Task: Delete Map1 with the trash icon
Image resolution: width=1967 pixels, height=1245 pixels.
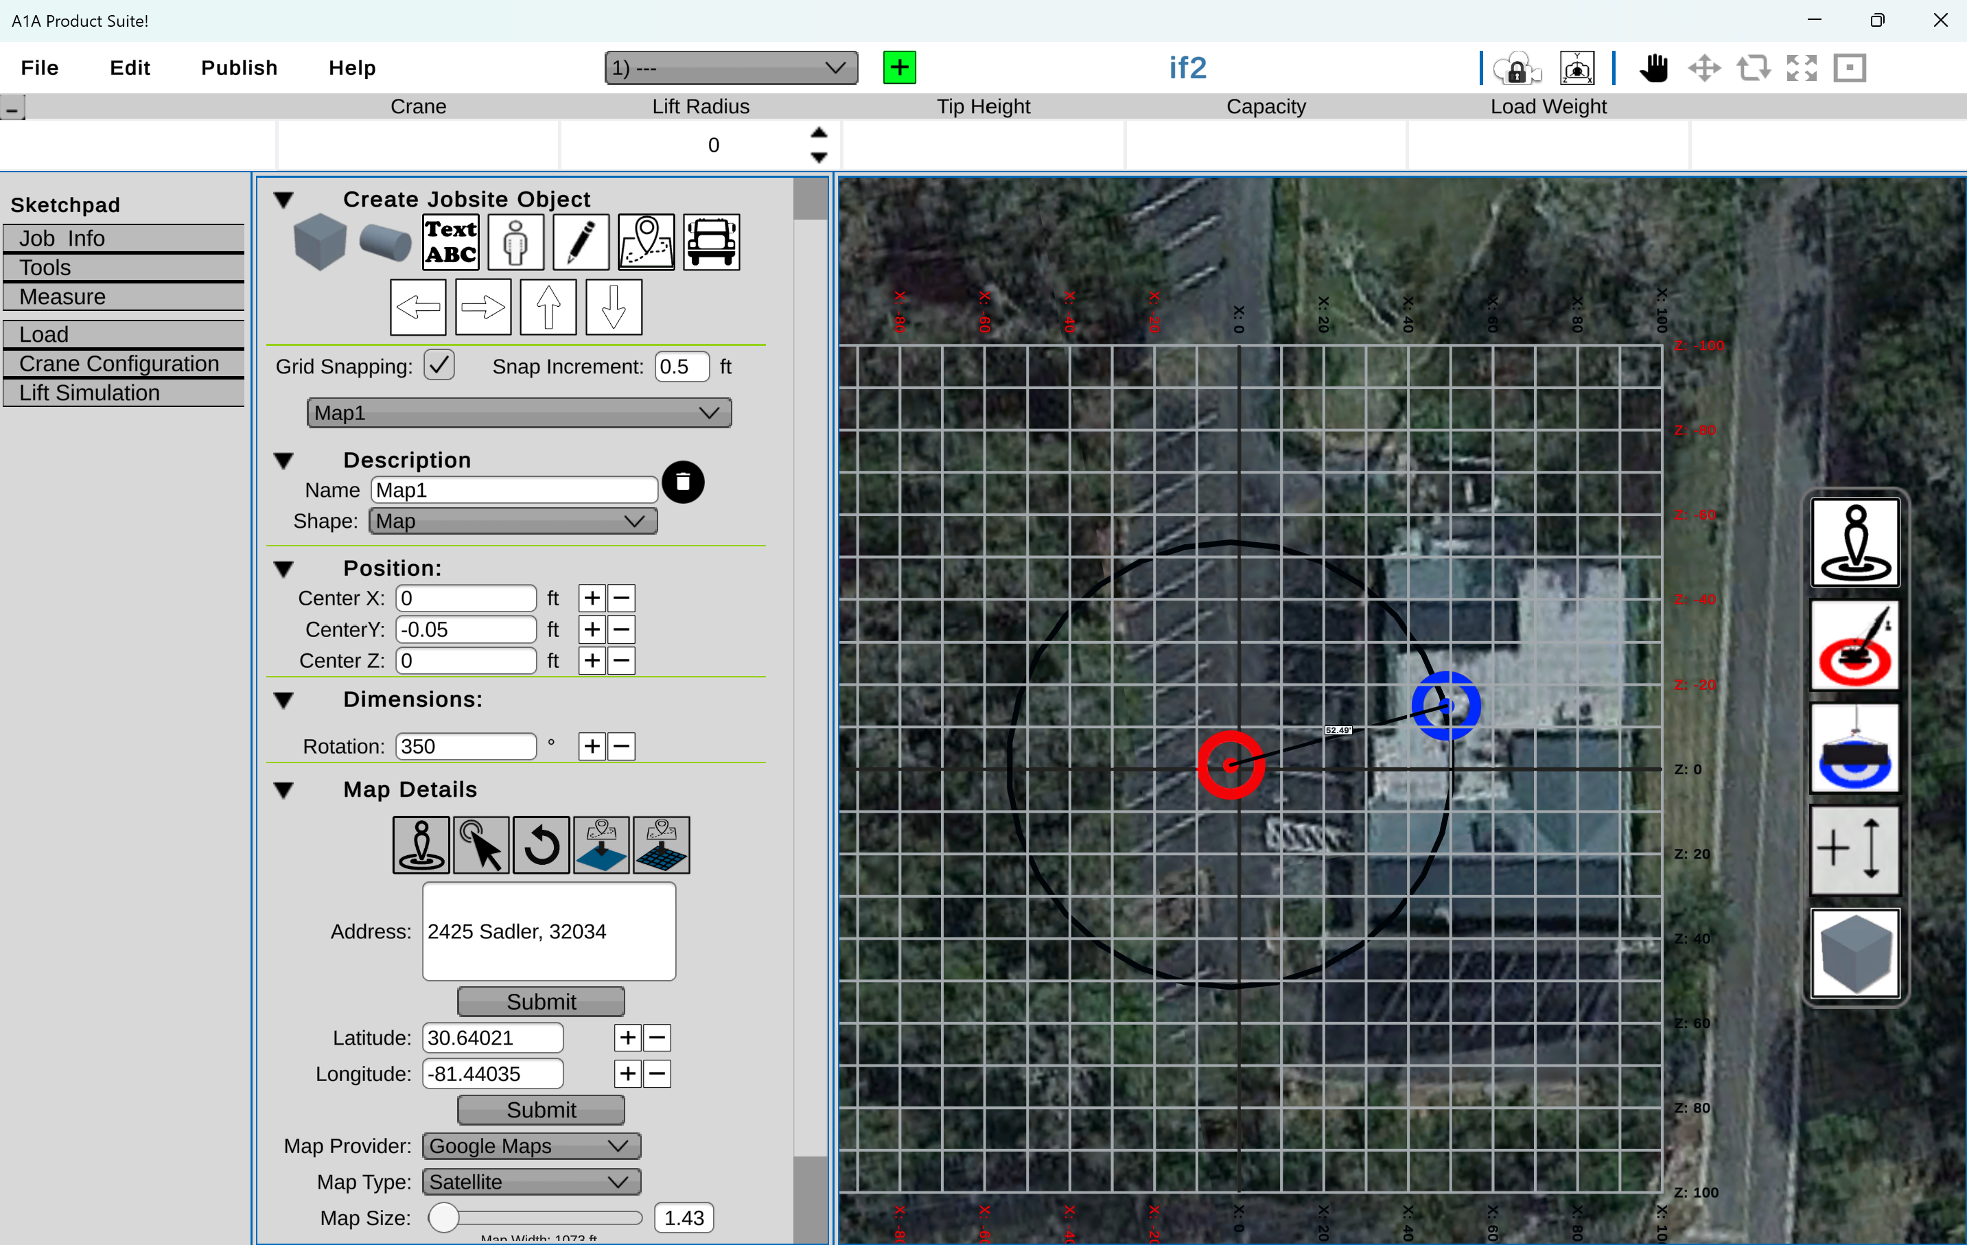Action: pyautogui.click(x=683, y=482)
